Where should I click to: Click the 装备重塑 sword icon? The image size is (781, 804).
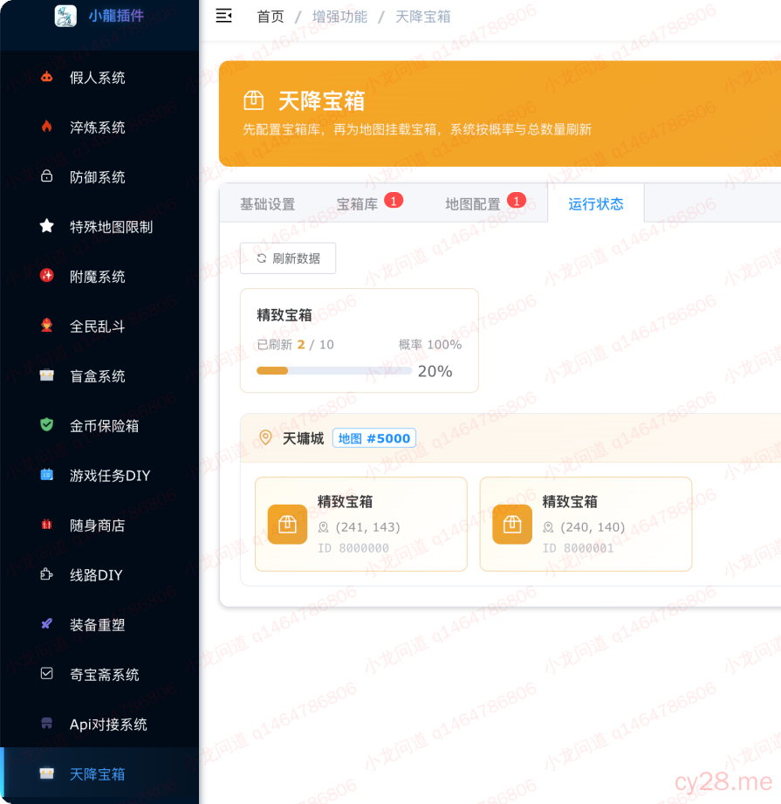pos(46,624)
